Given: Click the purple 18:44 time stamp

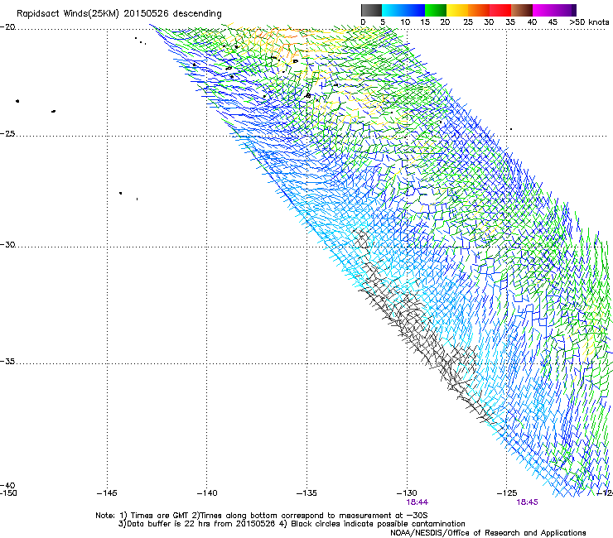Looking at the screenshot, I should [418, 502].
